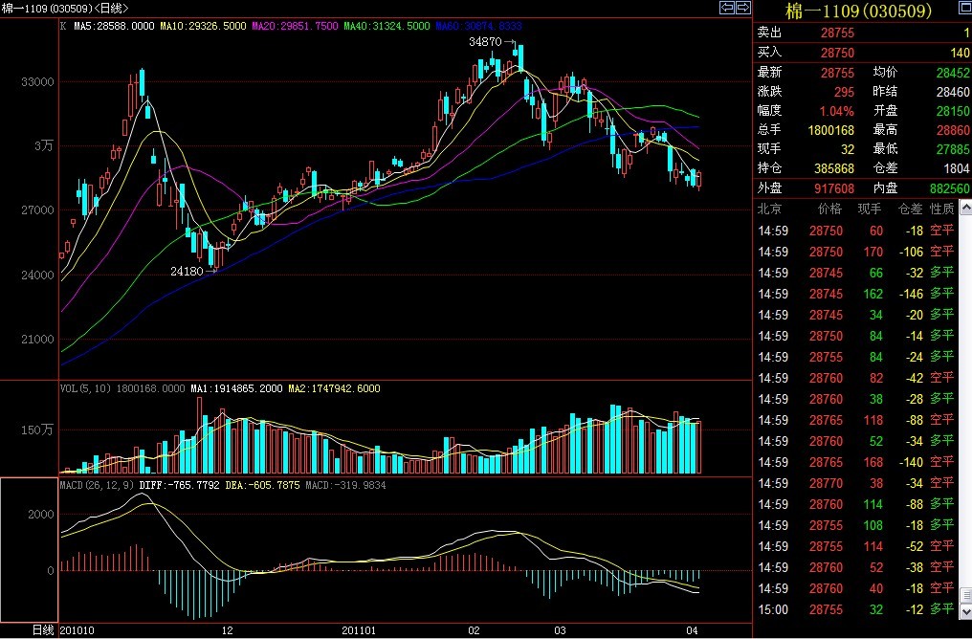Click the right arrow navigation icon

click(742, 8)
